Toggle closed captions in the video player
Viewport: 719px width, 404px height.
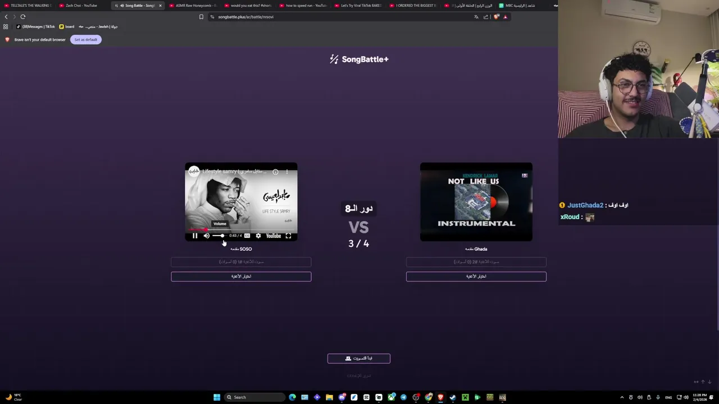[x=247, y=236]
